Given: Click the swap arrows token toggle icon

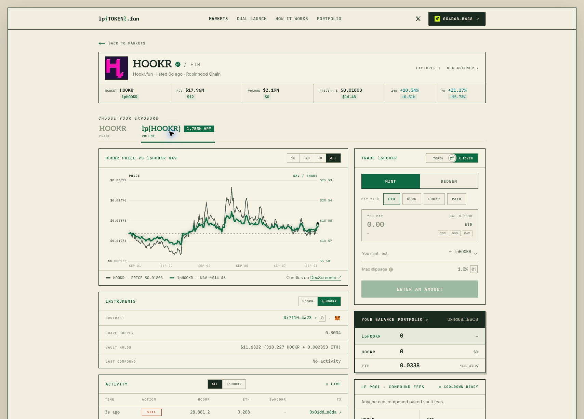Looking at the screenshot, I should click(452, 158).
